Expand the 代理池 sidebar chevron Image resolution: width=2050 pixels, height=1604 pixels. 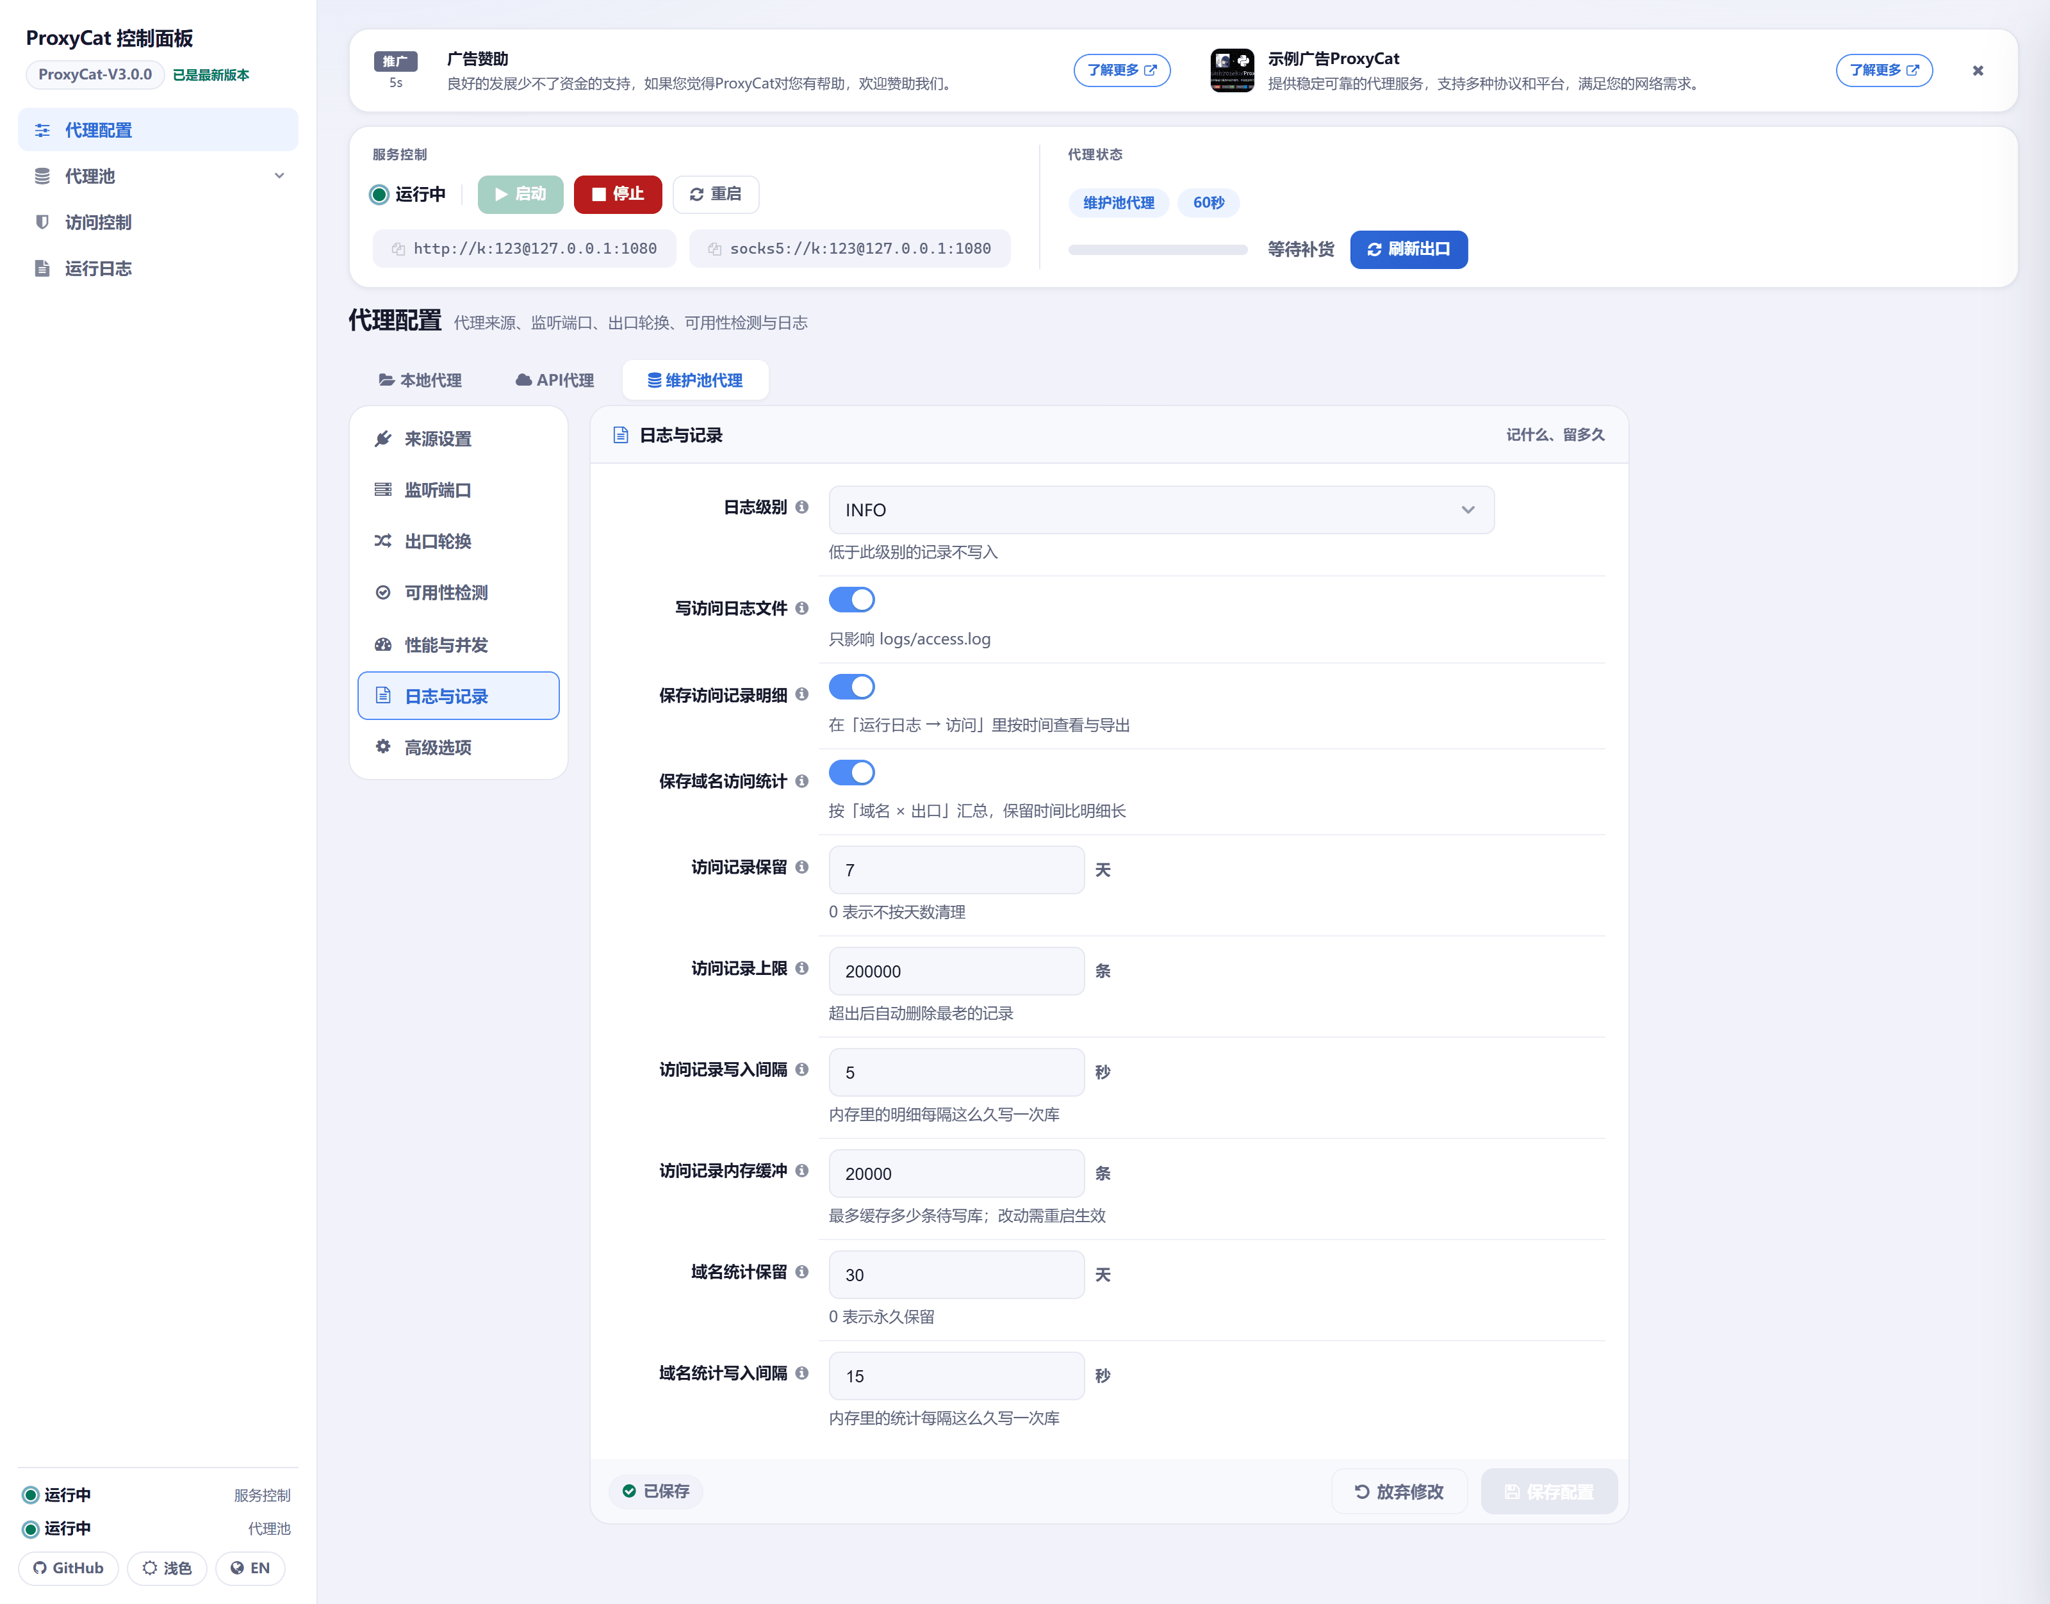279,177
